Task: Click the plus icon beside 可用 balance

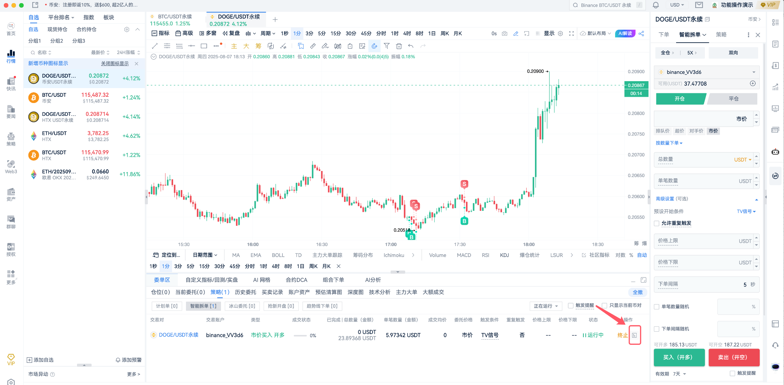Action: (753, 83)
